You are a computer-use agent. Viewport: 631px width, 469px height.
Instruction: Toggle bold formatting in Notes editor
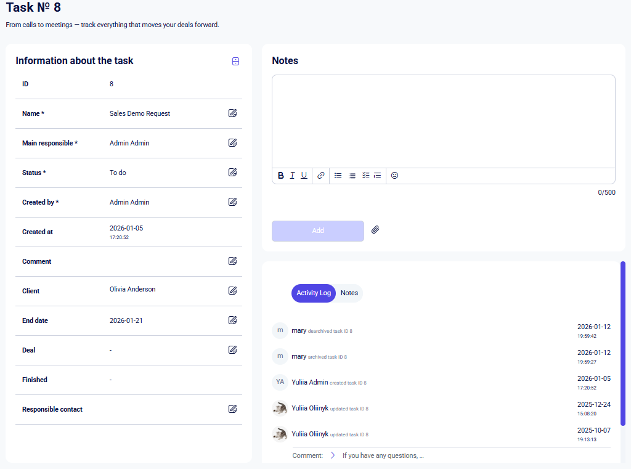pyautogui.click(x=281, y=176)
